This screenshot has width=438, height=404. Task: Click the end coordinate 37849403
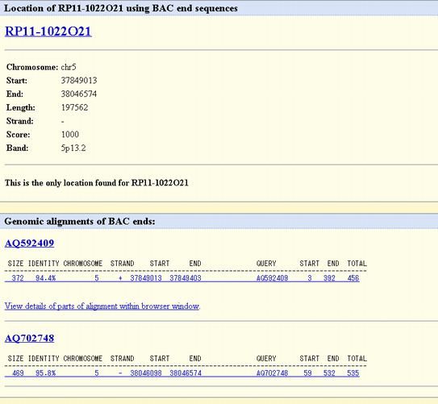tap(186, 278)
